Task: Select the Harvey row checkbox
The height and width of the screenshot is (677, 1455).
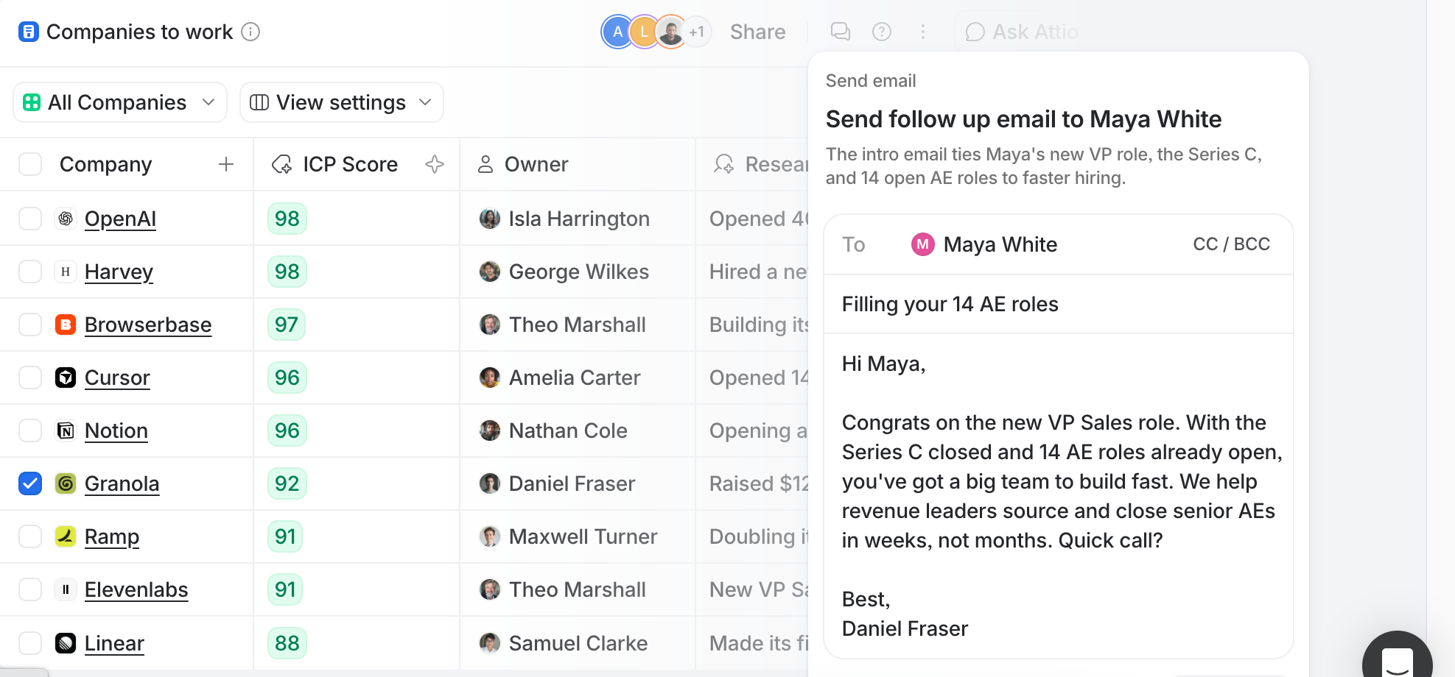Action: [x=30, y=272]
